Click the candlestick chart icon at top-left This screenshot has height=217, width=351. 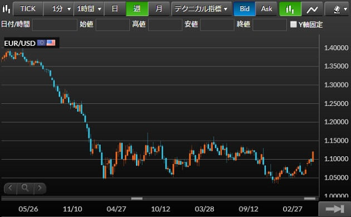click(x=6, y=9)
